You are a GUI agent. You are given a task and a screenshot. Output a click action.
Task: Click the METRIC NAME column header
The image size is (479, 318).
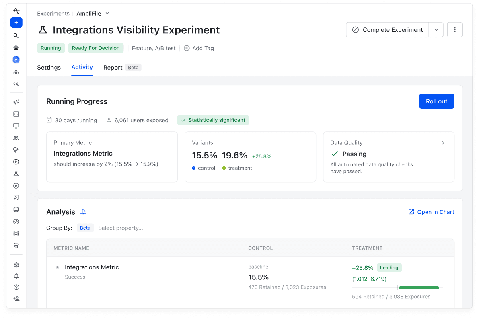(x=71, y=248)
